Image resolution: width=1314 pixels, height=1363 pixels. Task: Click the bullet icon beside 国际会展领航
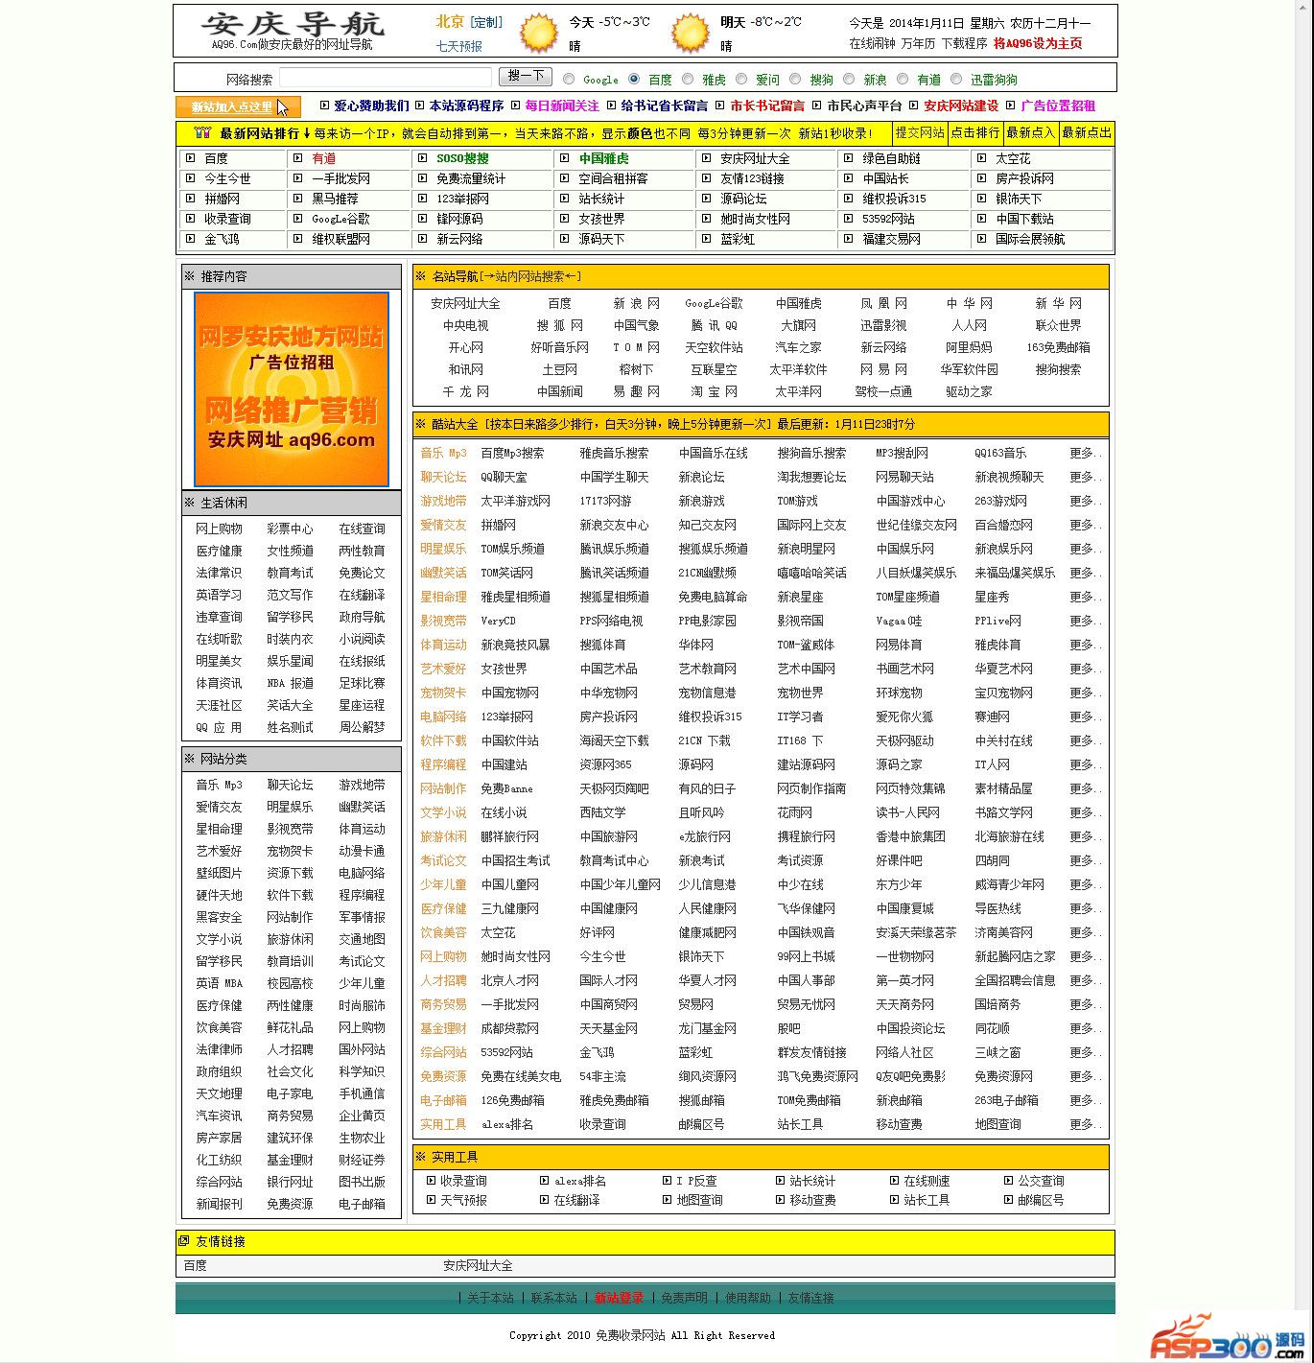click(981, 239)
